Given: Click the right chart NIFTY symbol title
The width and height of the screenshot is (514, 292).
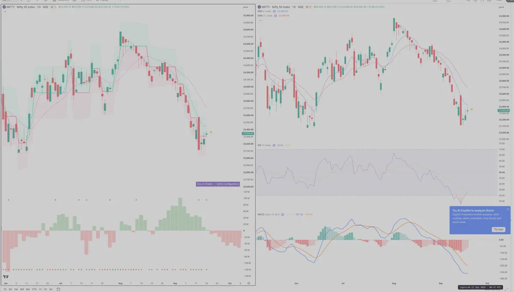Looking at the screenshot, I should tap(283, 7).
